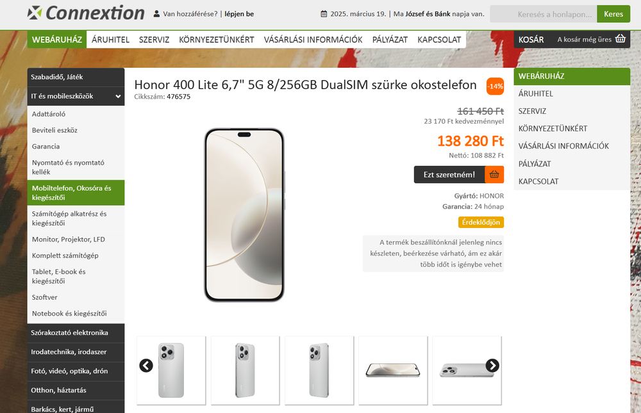Image resolution: width=641 pixels, height=413 pixels.
Task: Click the Érdeklődjön button
Action: point(481,222)
